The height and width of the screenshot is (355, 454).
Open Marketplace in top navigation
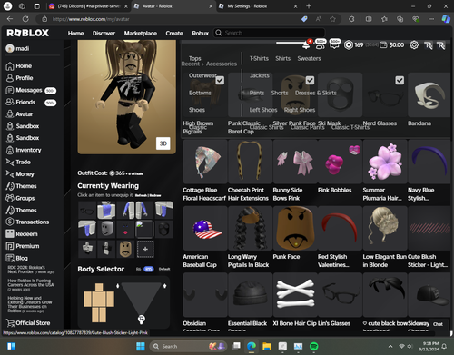[140, 33]
